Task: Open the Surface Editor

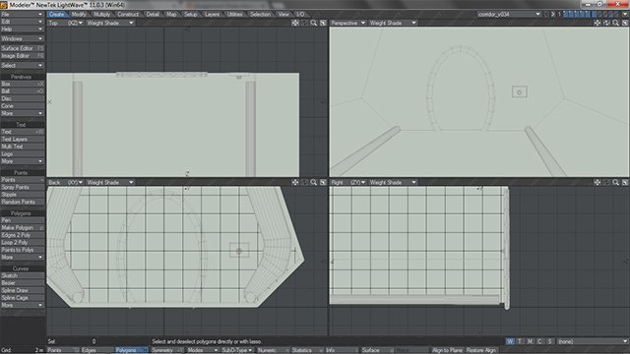Action: pos(22,48)
